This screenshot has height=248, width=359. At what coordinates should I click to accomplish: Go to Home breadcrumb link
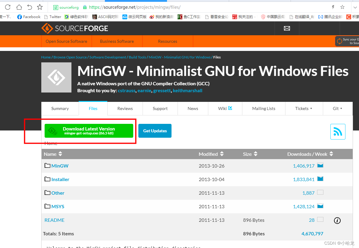click(46, 57)
